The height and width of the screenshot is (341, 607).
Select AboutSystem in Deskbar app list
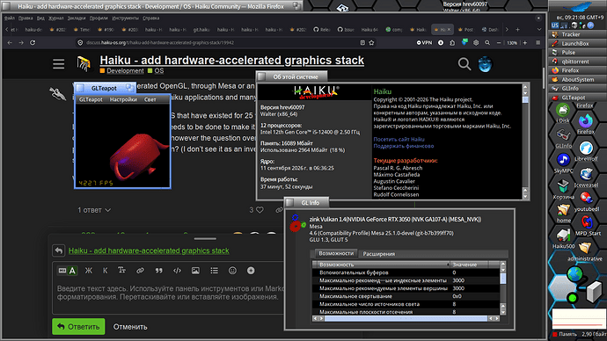[577, 80]
